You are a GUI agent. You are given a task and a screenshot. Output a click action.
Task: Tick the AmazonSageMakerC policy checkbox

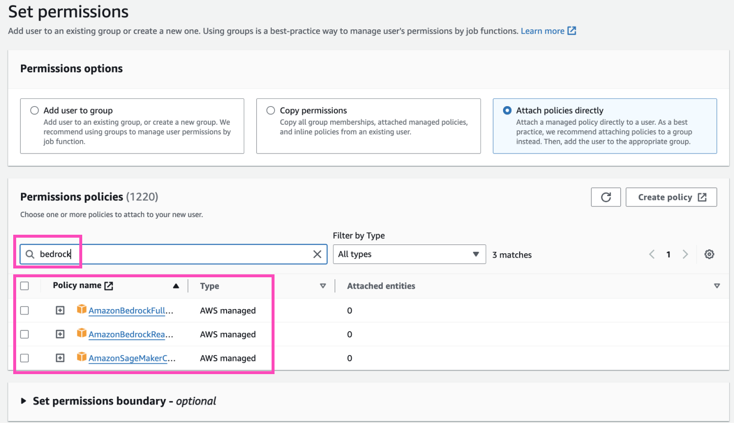25,358
